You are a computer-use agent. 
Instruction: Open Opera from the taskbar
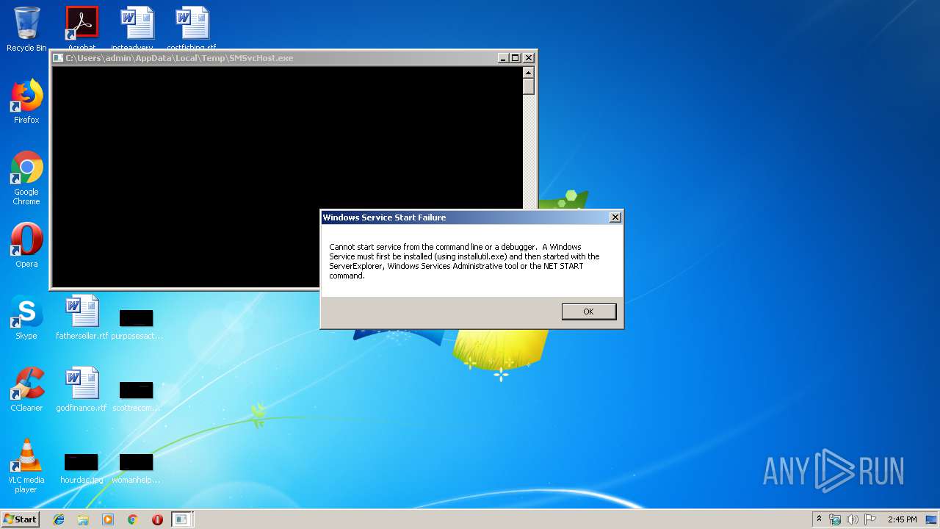[x=157, y=519]
